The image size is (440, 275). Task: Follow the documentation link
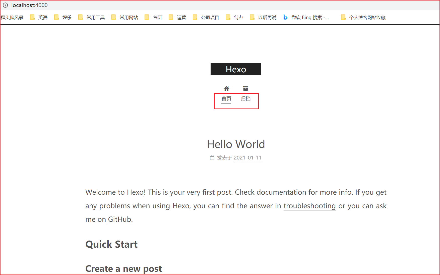[x=281, y=192]
